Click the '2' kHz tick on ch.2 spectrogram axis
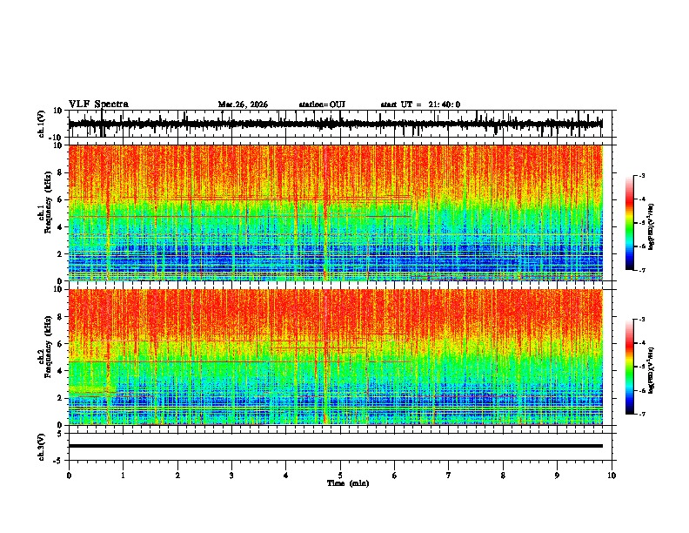The height and width of the screenshot is (533, 689). point(61,398)
